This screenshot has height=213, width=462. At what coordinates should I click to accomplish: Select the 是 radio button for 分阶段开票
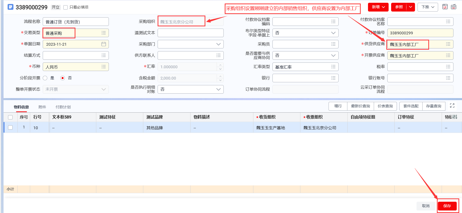45,78
